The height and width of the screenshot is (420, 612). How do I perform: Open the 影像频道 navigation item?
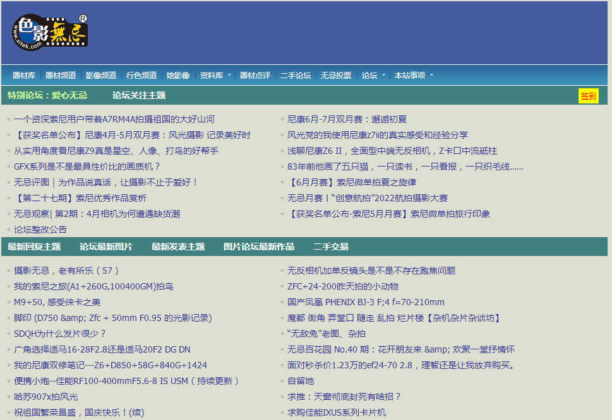tap(100, 75)
